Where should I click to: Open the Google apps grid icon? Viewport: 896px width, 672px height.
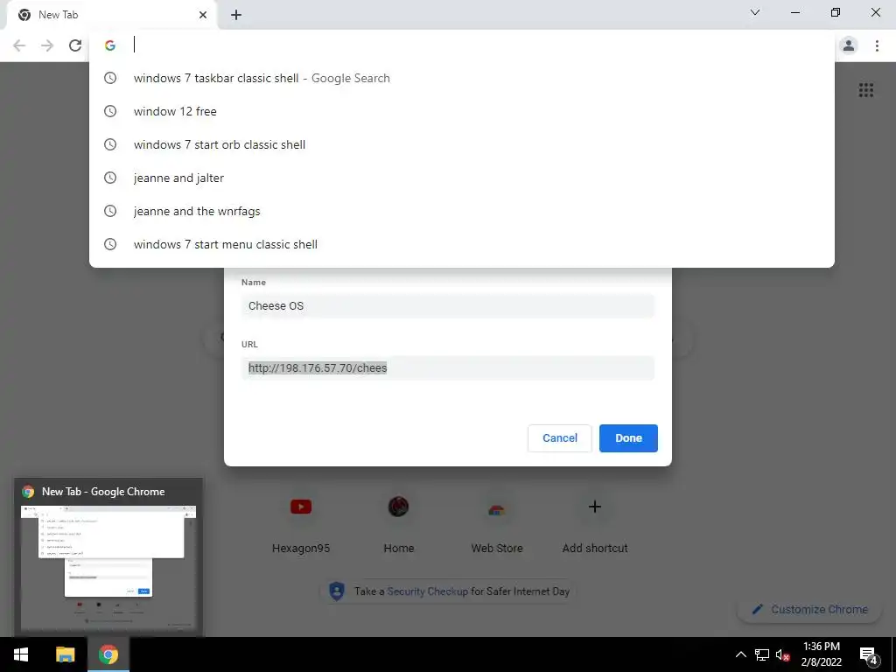pos(865,90)
